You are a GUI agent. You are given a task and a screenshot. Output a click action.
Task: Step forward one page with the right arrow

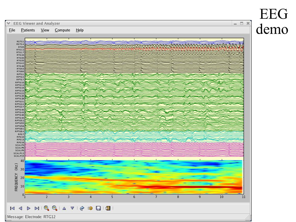point(28,208)
